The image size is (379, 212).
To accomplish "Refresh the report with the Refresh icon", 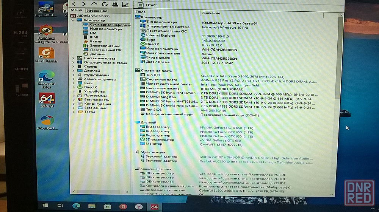I will (x=105, y=5).
